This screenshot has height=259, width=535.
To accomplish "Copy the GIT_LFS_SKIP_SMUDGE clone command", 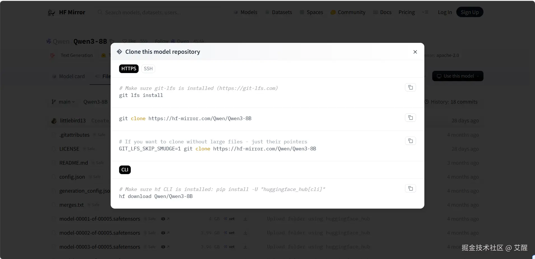I will [x=410, y=141].
